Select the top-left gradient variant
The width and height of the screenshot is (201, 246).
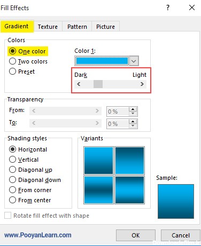coord(98,160)
